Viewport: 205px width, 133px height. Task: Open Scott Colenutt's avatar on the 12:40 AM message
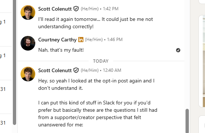pyautogui.click(x=28, y=74)
